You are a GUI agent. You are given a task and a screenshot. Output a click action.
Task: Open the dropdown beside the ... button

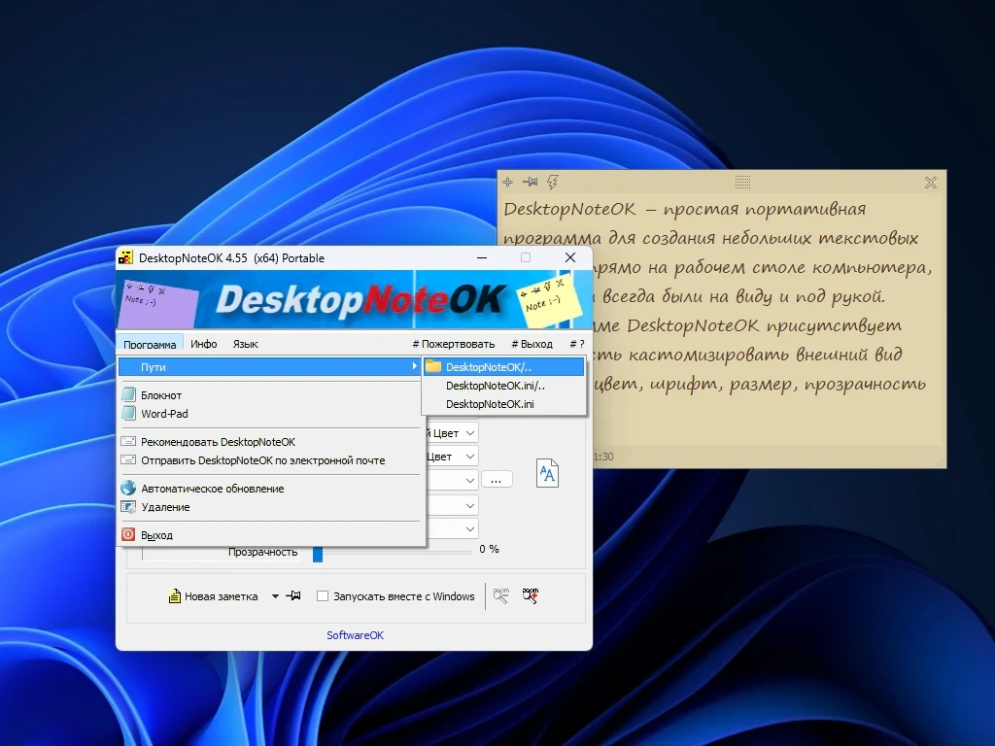[x=470, y=480]
